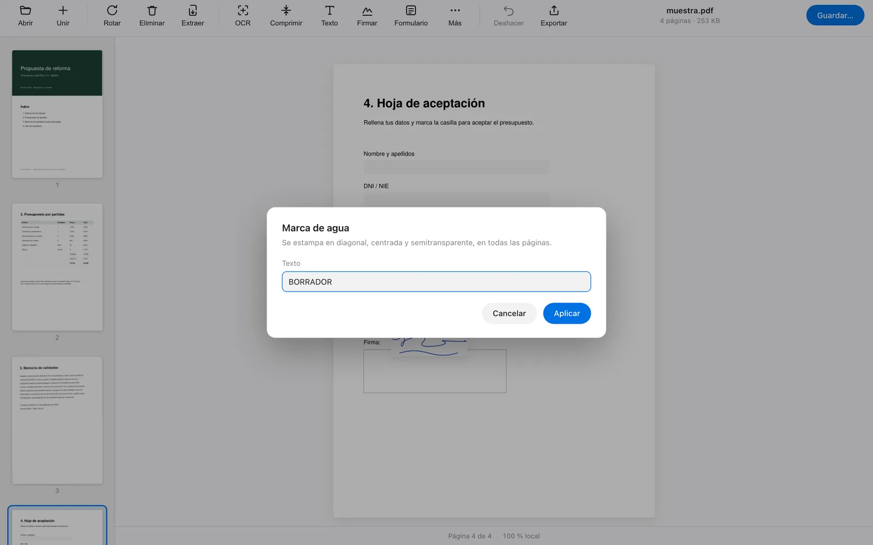Click the Texto field containing BORRADOR
The height and width of the screenshot is (545, 873).
(436, 282)
